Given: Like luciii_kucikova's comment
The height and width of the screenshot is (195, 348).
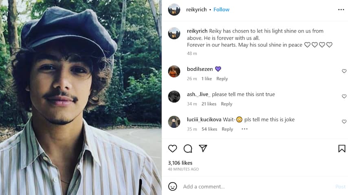Looking at the screenshot, I should [344, 121].
